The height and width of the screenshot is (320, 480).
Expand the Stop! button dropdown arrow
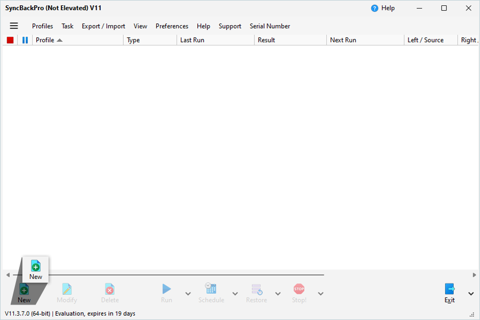[x=321, y=294]
